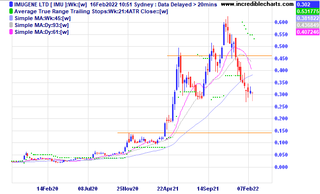
Task: Click the lavender 0.381822 value box
Action: (308, 18)
